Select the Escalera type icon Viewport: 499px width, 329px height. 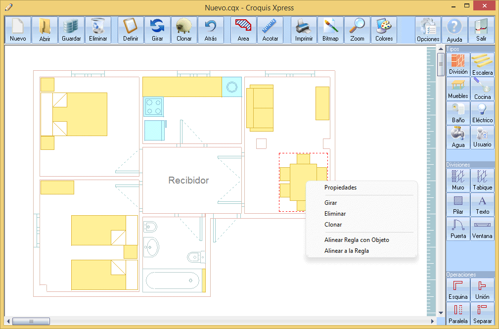(482, 64)
